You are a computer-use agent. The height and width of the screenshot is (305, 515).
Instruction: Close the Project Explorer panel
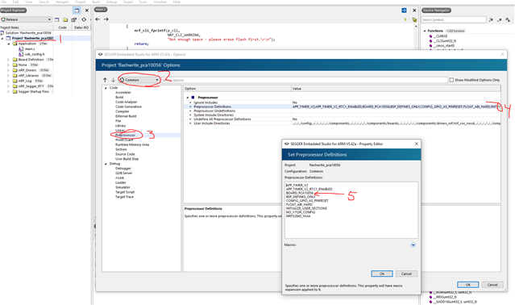pyautogui.click(x=87, y=10)
